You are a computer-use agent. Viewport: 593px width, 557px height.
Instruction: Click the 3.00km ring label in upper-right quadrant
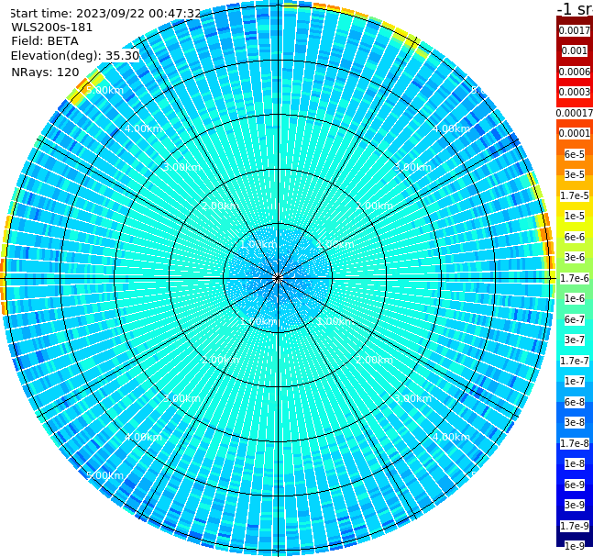(x=413, y=167)
